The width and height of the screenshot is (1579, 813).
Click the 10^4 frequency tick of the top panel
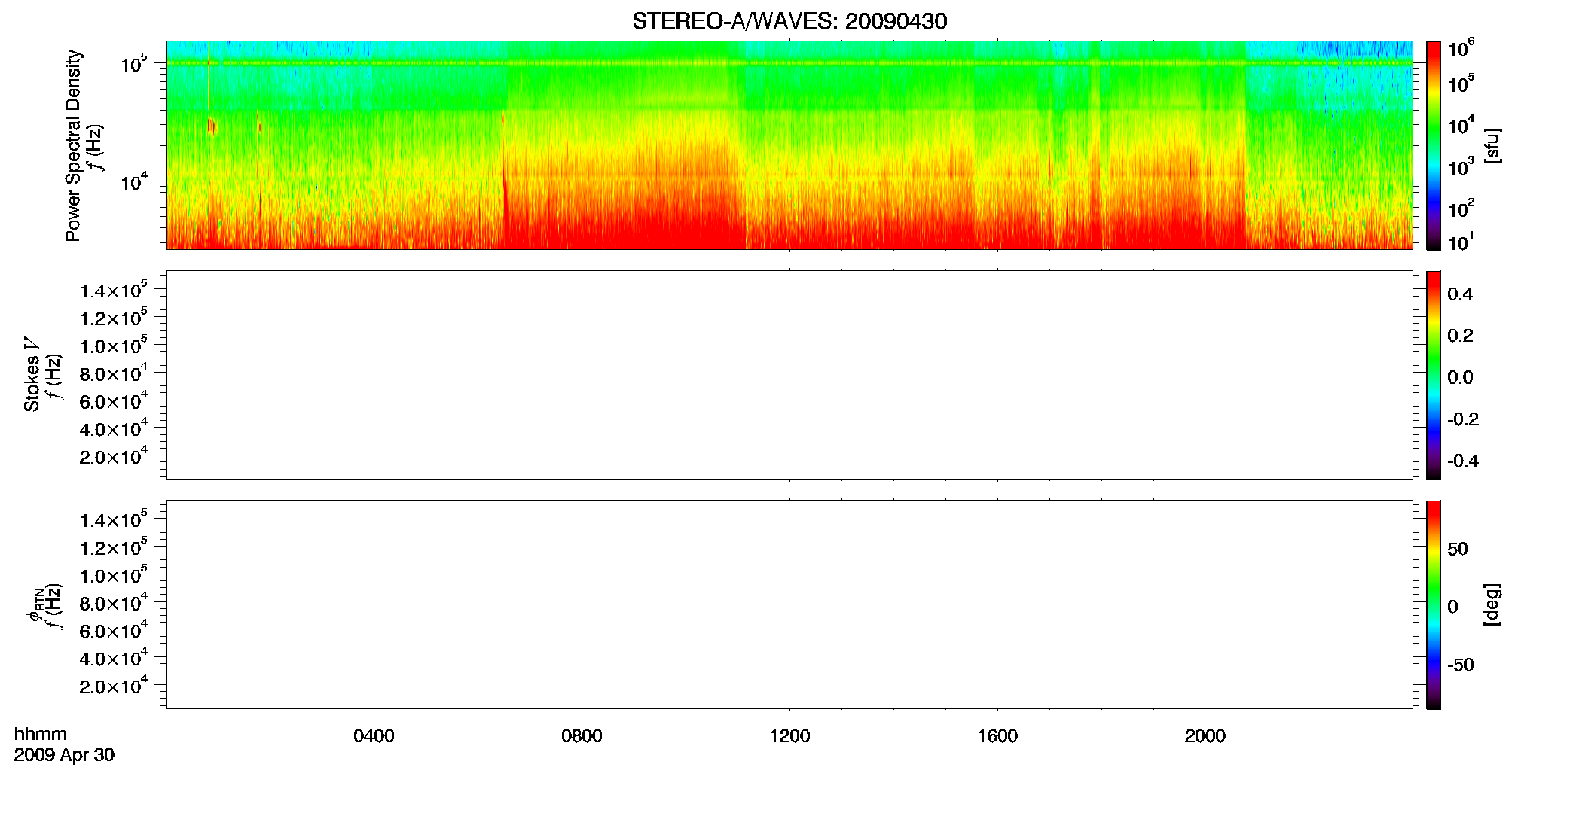tap(133, 182)
